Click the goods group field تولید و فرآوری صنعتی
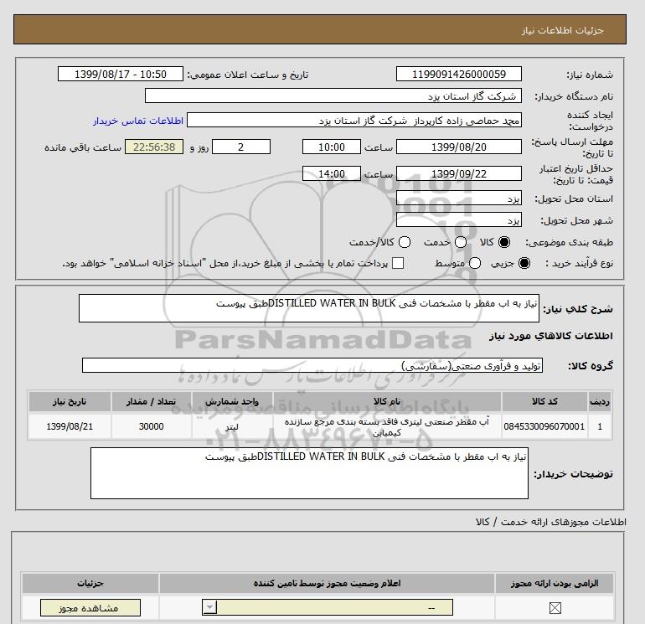 [x=312, y=365]
